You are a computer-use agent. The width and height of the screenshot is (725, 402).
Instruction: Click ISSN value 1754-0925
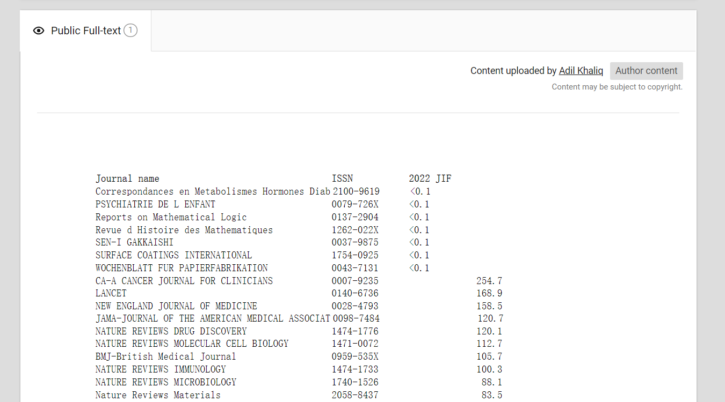click(x=355, y=255)
